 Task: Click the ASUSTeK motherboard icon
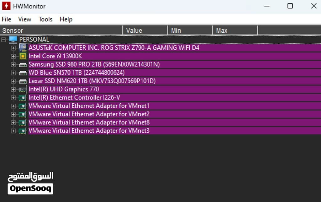pos(23,48)
